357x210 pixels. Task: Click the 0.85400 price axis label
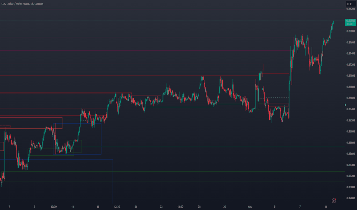tap(350, 165)
